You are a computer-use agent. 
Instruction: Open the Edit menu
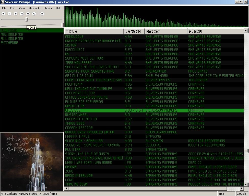pyautogui.click(x=13, y=8)
